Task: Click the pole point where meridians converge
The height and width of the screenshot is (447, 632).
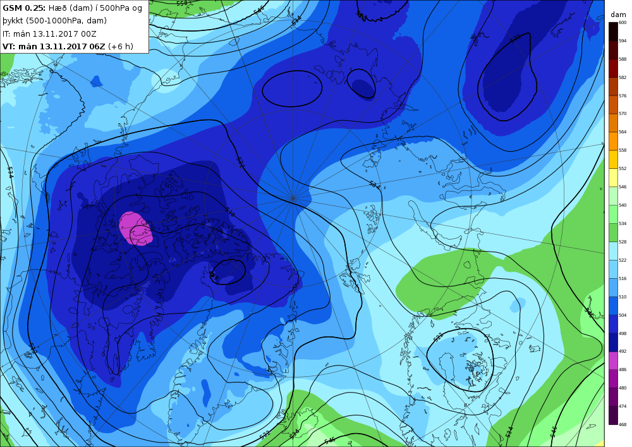Action: pos(293,198)
